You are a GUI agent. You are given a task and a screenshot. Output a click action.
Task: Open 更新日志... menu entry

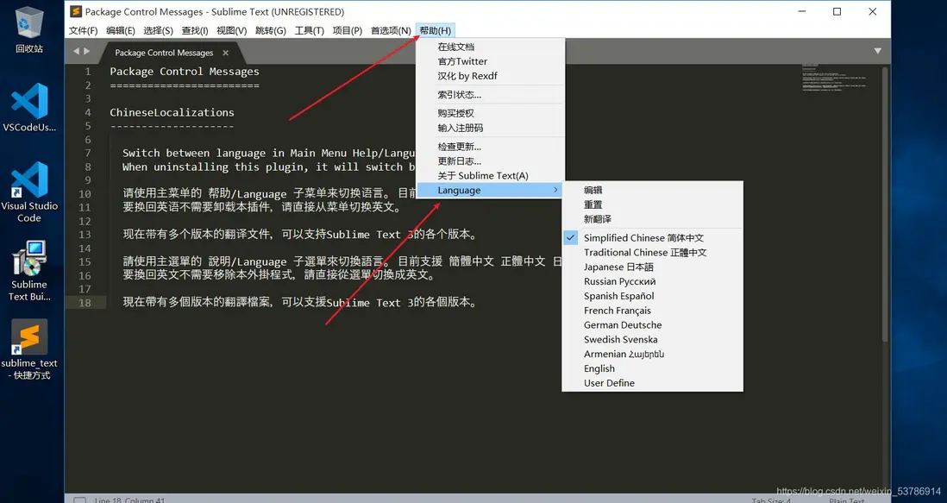[x=491, y=160]
